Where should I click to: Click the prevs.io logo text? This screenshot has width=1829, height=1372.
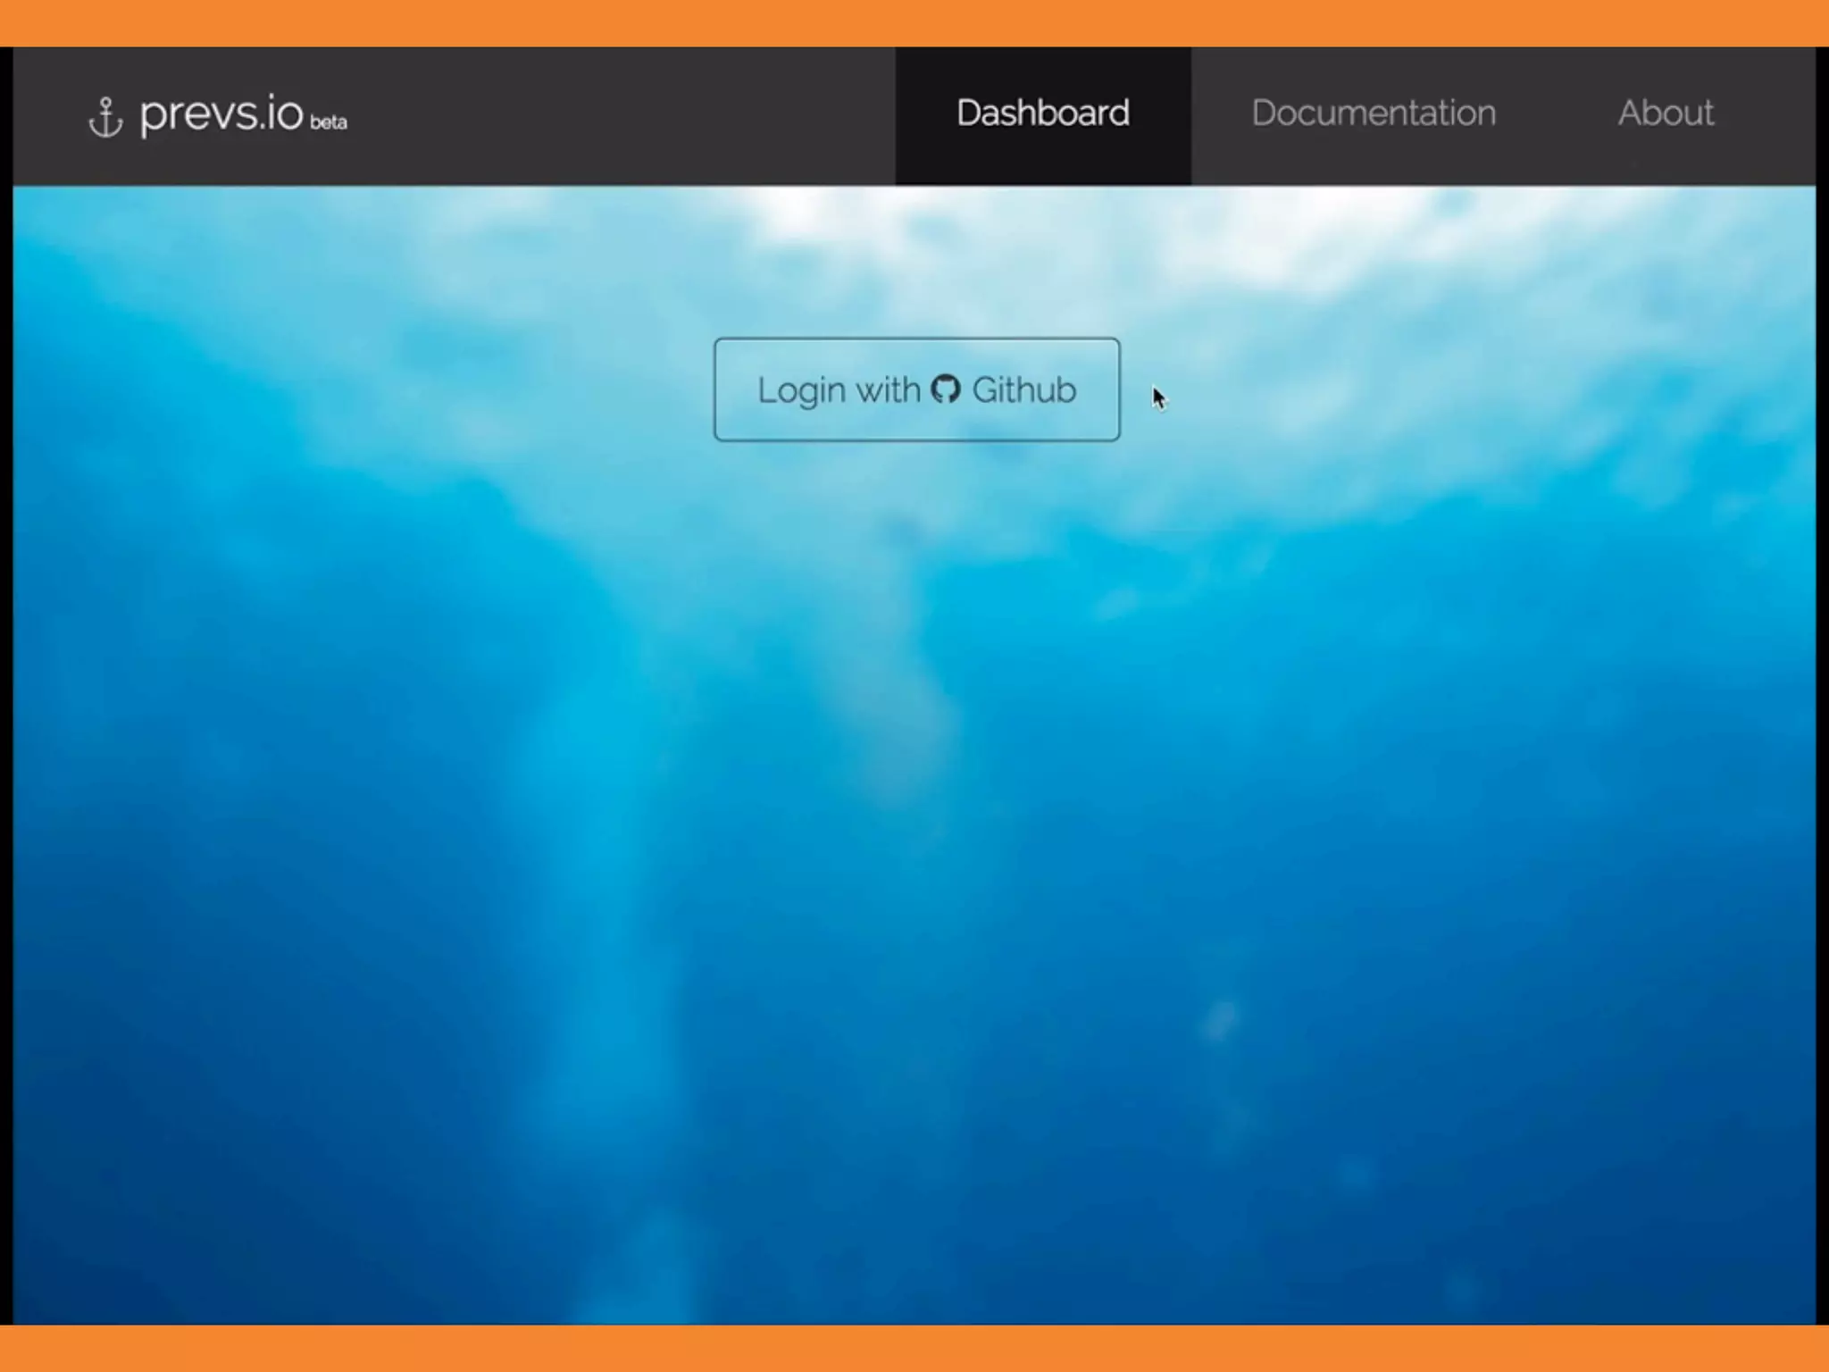(x=221, y=114)
